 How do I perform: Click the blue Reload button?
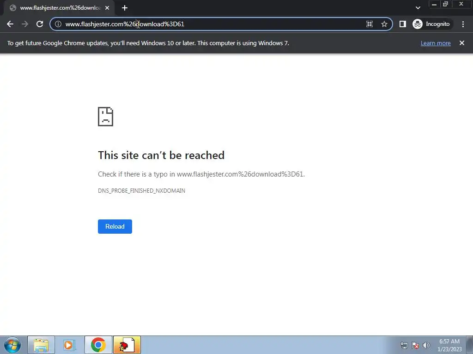pos(115,226)
